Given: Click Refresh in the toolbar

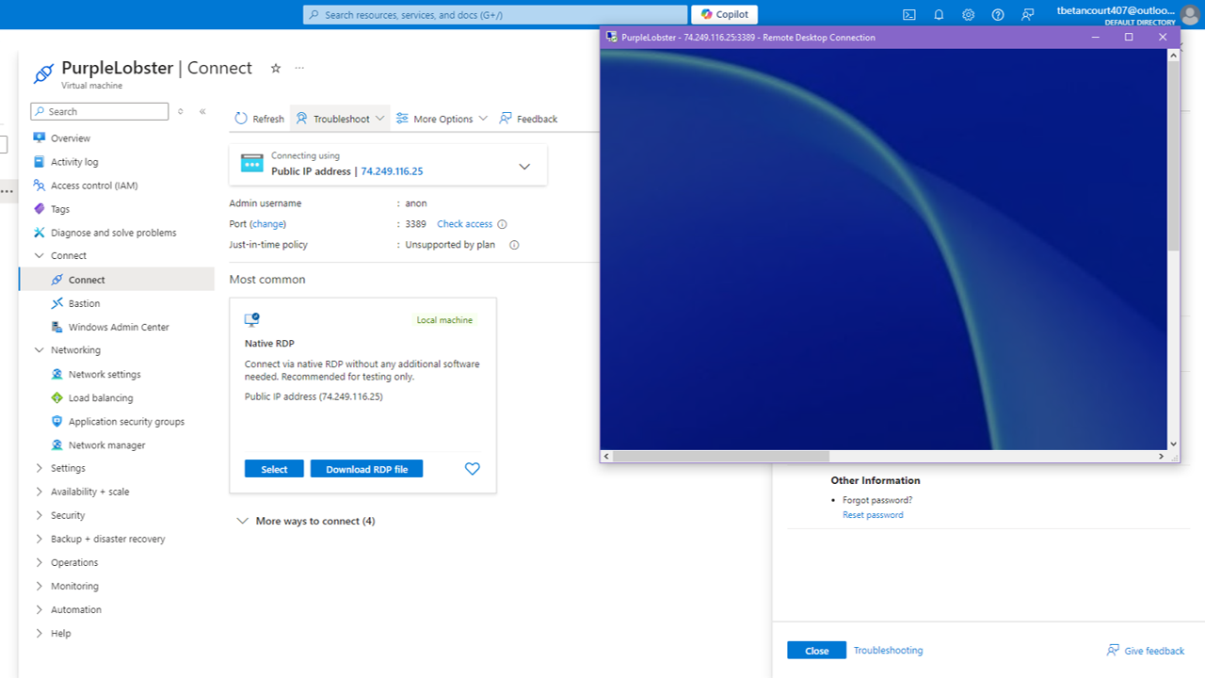Looking at the screenshot, I should pos(259,119).
